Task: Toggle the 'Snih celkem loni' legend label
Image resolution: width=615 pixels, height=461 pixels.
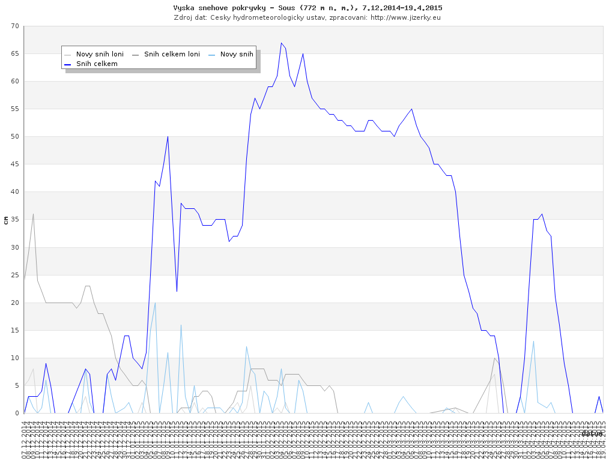Action: tap(172, 54)
